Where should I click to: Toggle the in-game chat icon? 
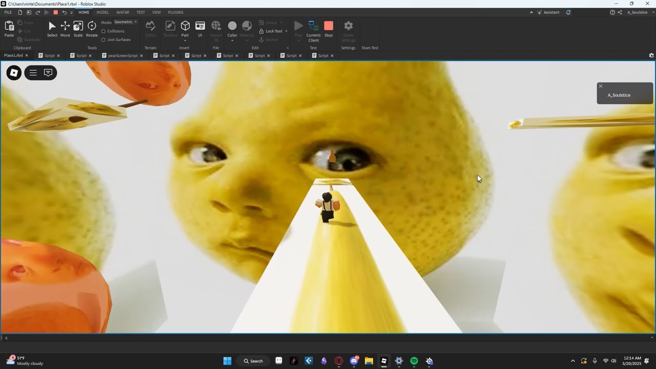click(x=48, y=73)
